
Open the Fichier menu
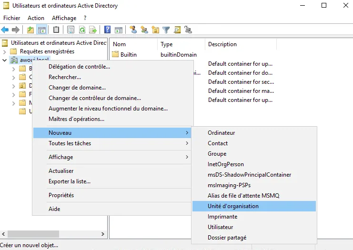12,18
